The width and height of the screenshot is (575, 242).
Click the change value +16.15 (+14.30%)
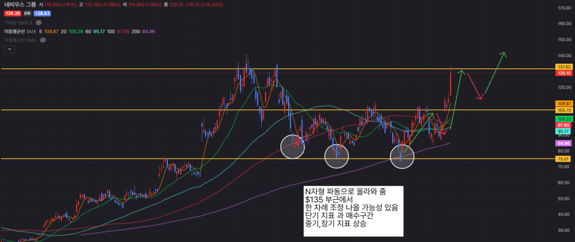pos(204,5)
